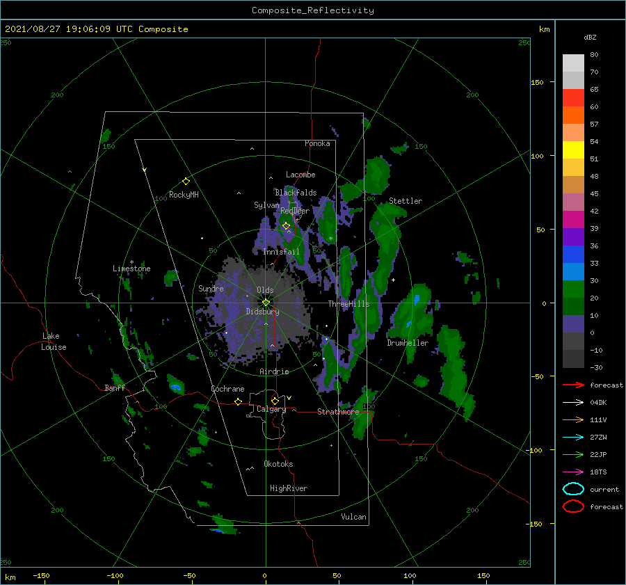Click the 'km' unit label at top right

pyautogui.click(x=544, y=29)
